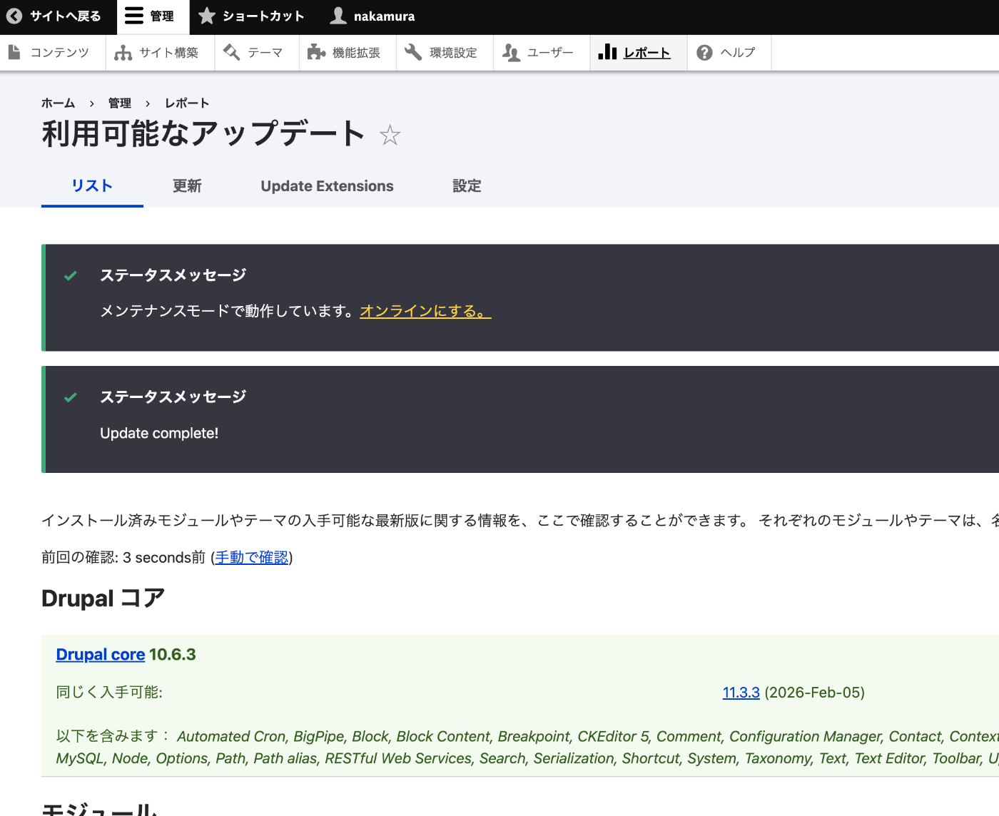Viewport: 999px width, 816px height.
Task: Click the メンテナンスモードで動作しています。 text
Action: [228, 311]
